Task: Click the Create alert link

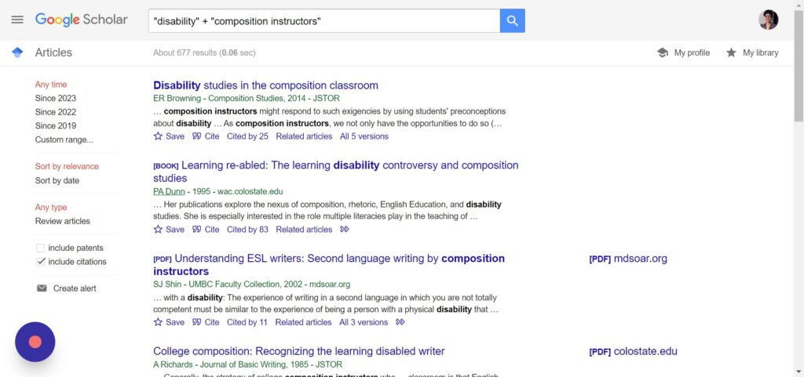Action: point(75,288)
